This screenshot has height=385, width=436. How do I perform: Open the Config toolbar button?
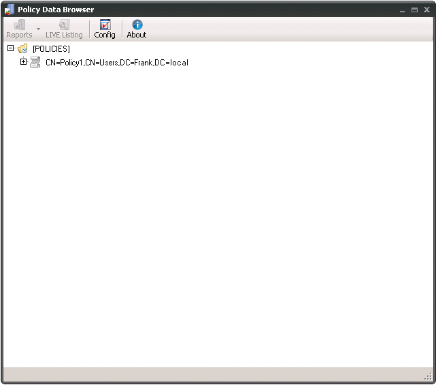point(105,29)
